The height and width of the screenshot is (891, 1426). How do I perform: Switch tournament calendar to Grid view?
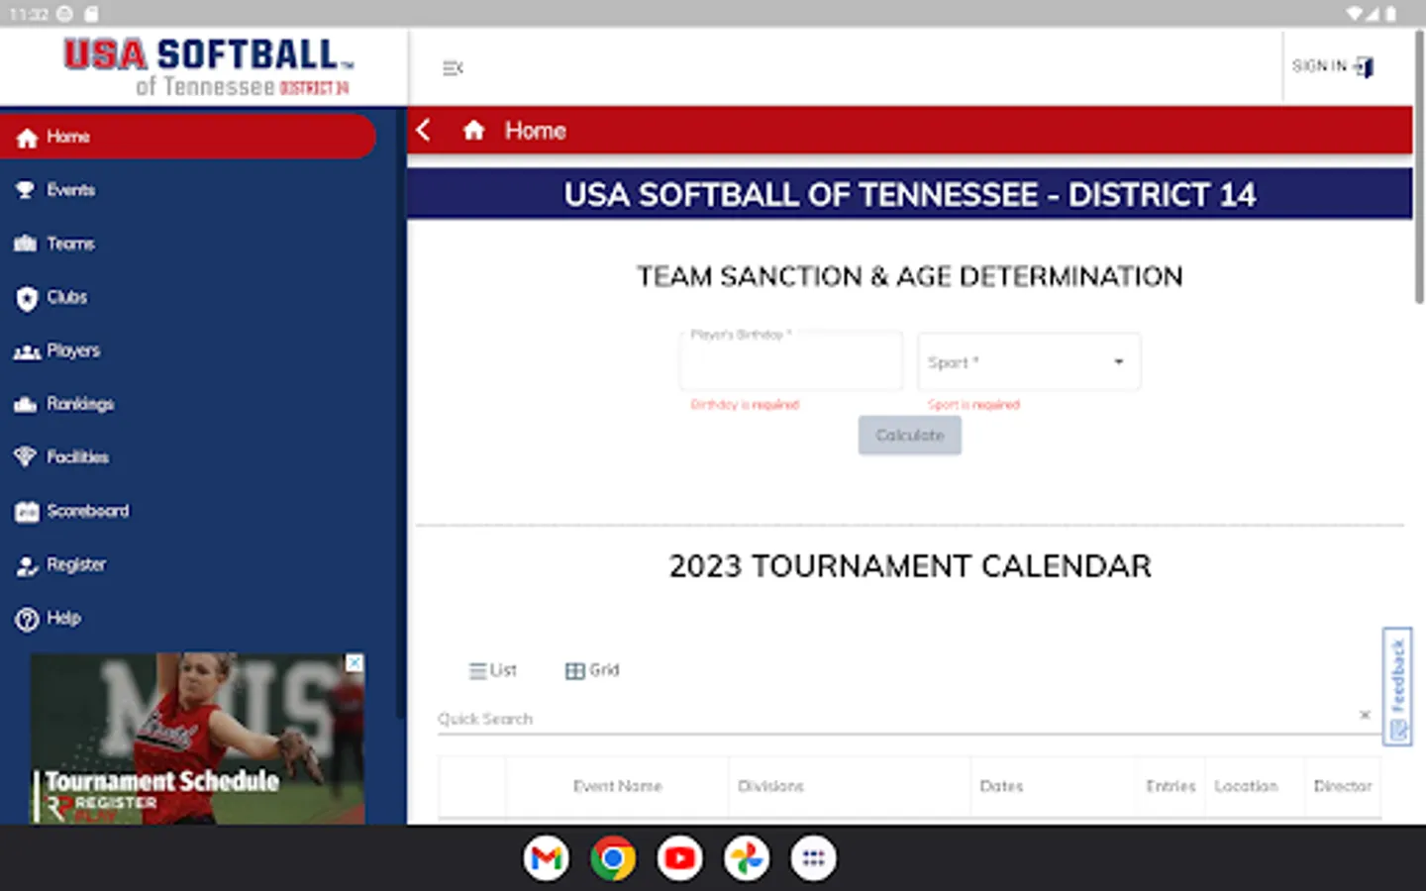592,670
